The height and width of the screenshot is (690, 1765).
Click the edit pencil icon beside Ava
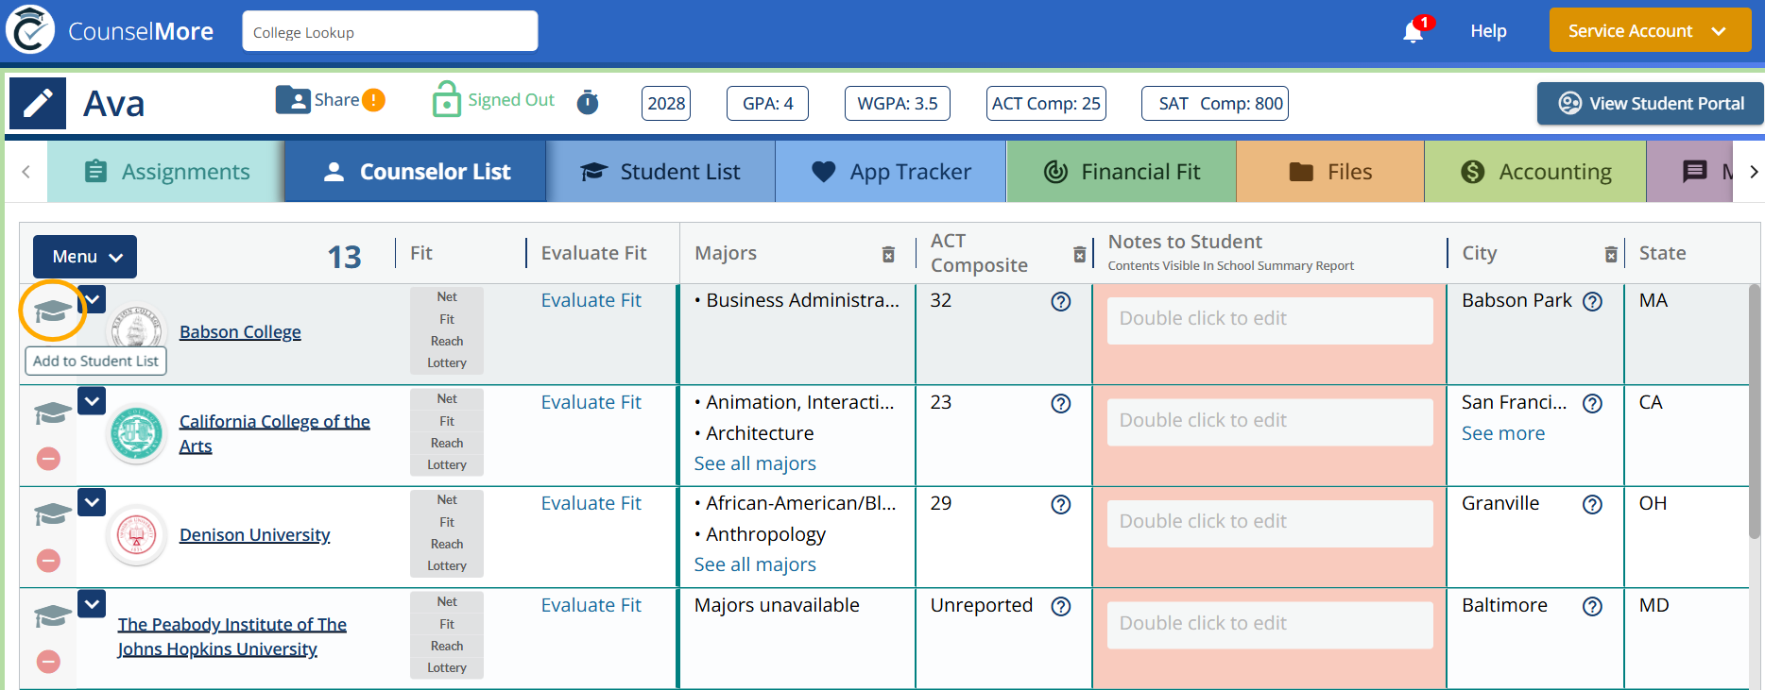point(38,103)
